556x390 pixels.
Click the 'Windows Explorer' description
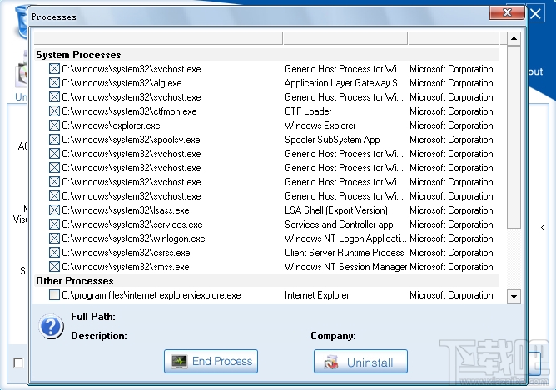pyautogui.click(x=320, y=126)
